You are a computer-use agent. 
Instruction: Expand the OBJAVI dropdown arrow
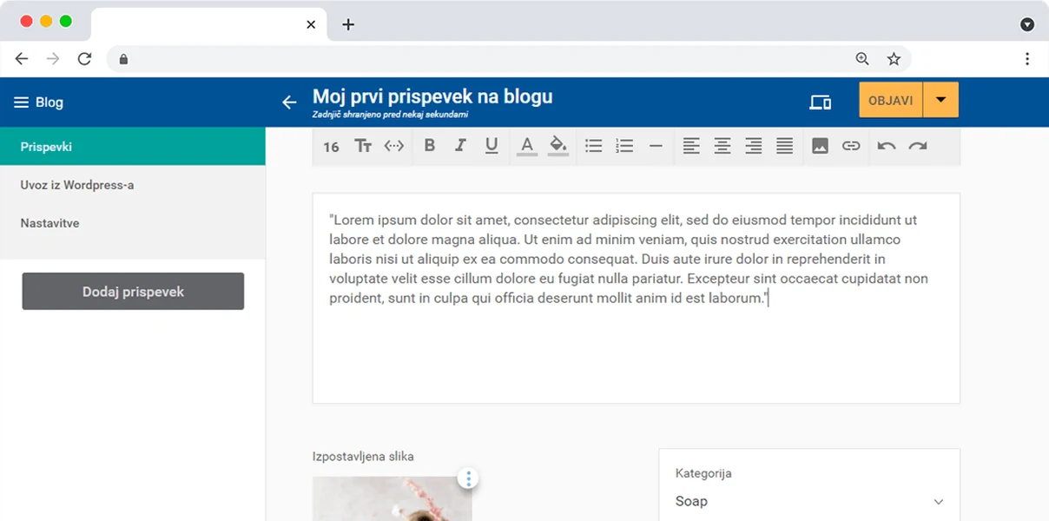click(x=941, y=100)
